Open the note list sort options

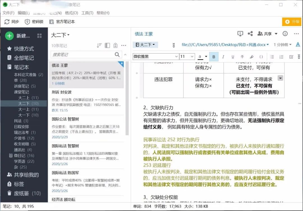pos(99,45)
